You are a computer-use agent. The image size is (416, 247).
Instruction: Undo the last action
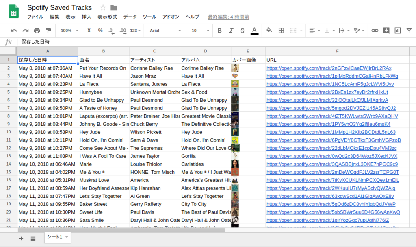14,31
